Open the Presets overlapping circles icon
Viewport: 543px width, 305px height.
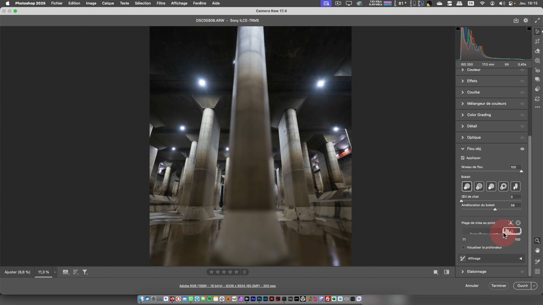coord(537,89)
